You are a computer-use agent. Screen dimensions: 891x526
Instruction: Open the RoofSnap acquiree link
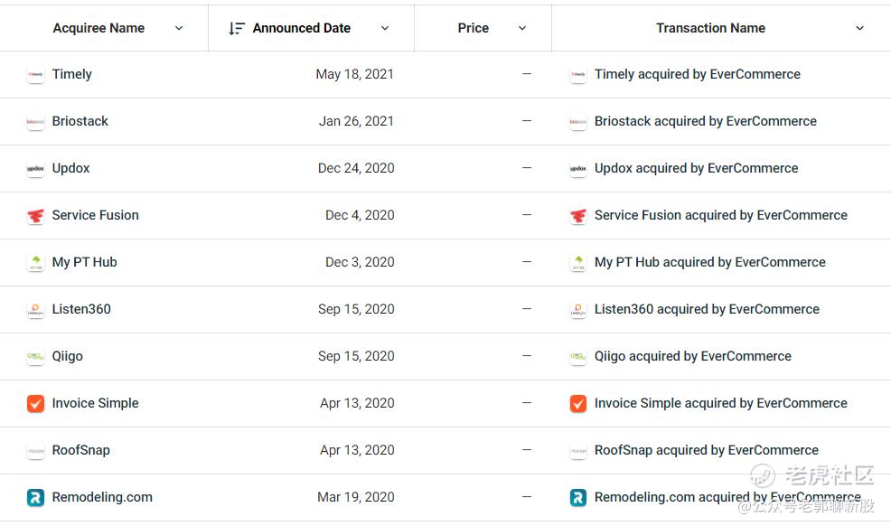81,450
